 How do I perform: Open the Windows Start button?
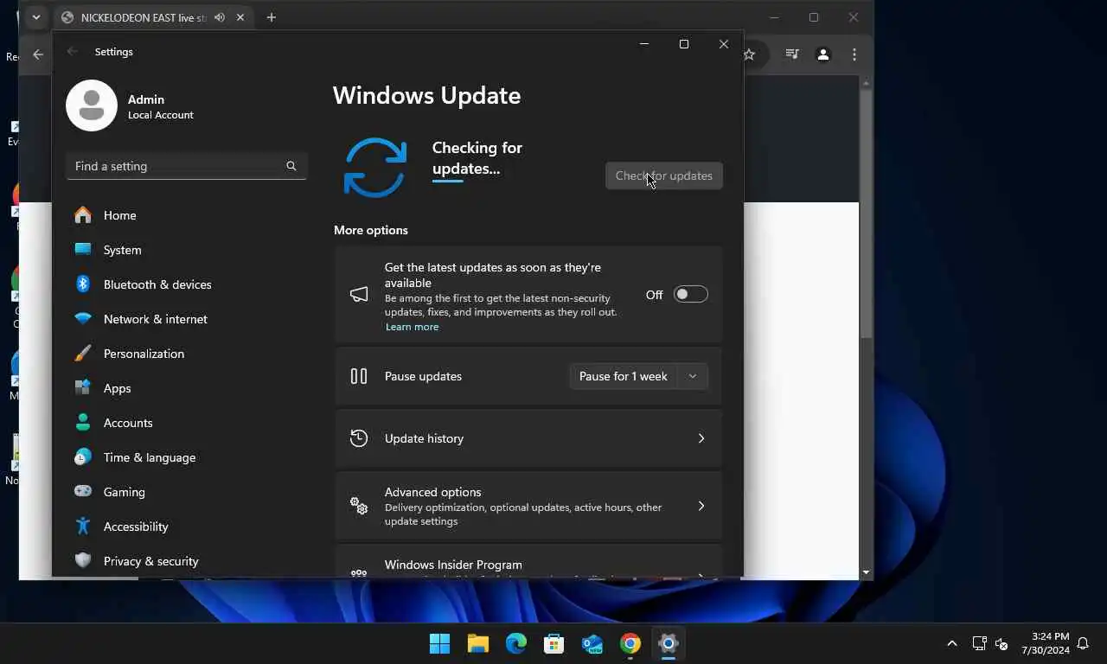pos(440,643)
